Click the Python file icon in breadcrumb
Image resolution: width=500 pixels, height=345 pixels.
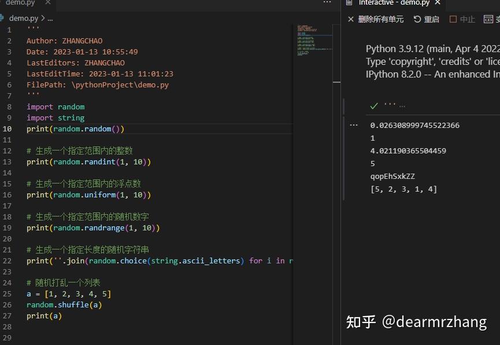point(2,18)
